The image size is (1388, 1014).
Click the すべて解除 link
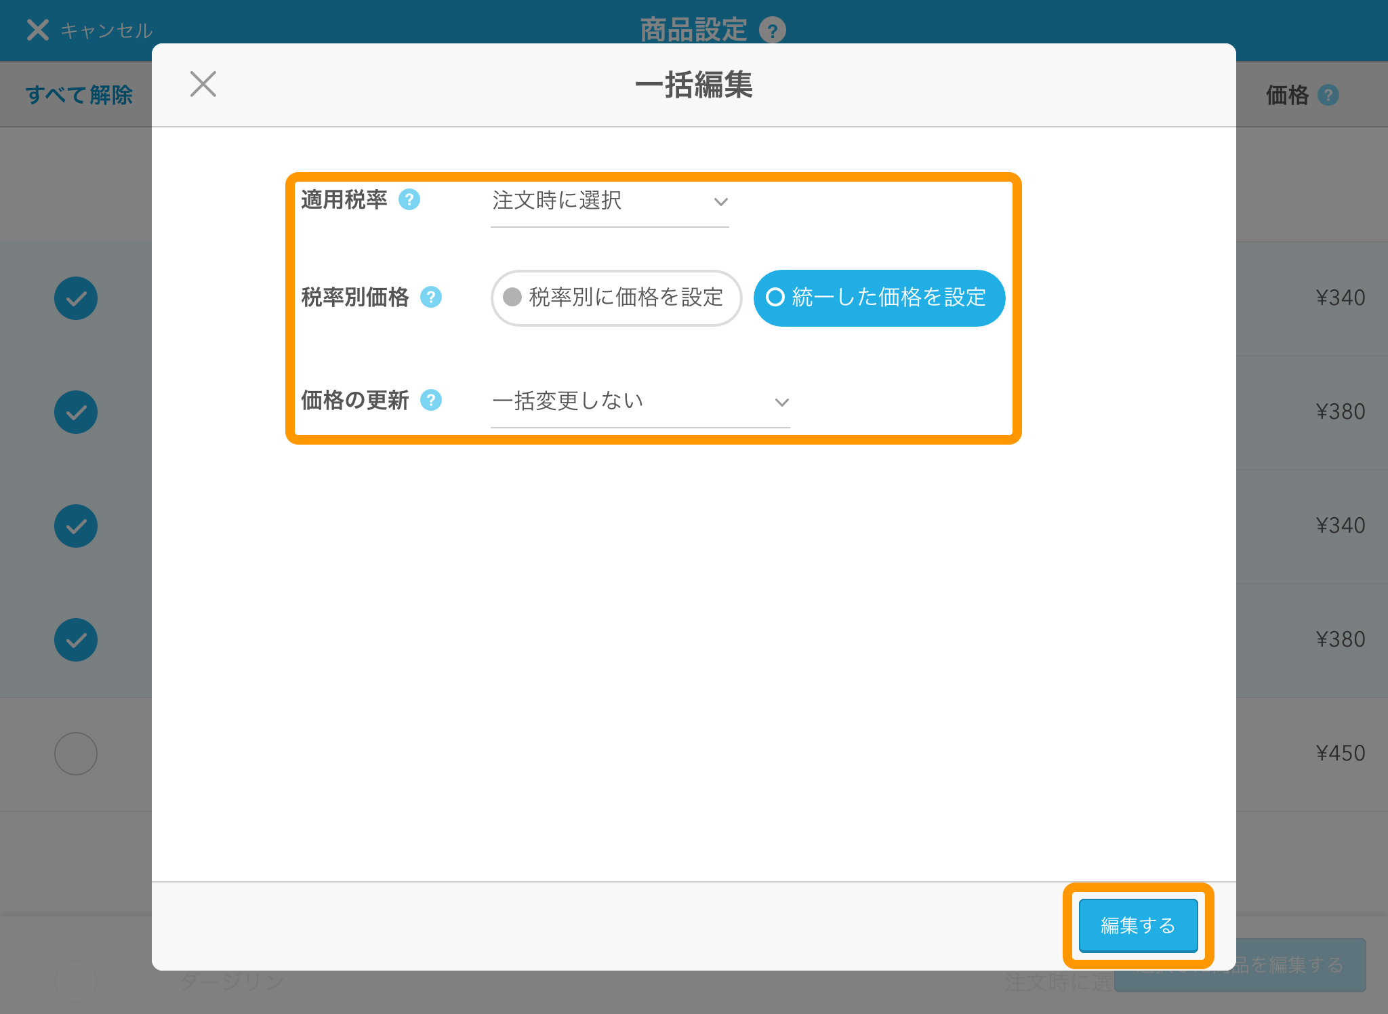79,94
